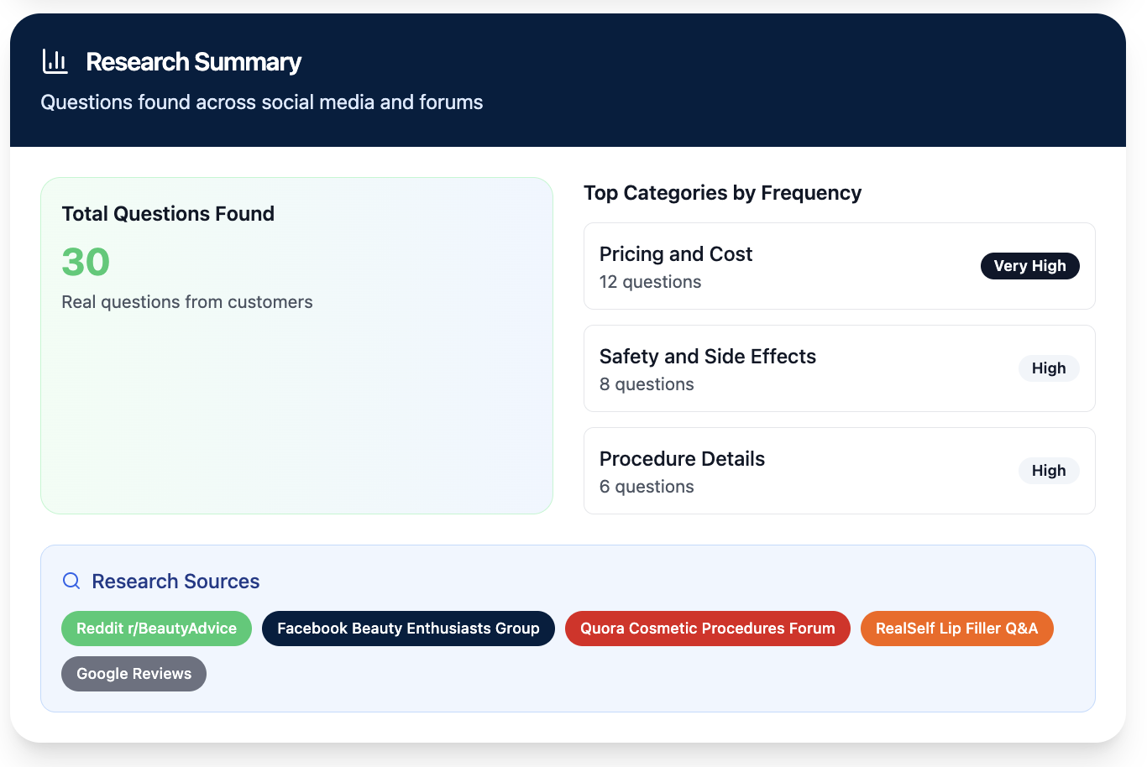1147x767 pixels.
Task: Open the Facebook Beauty Enthusiasts Group source
Action: click(408, 628)
